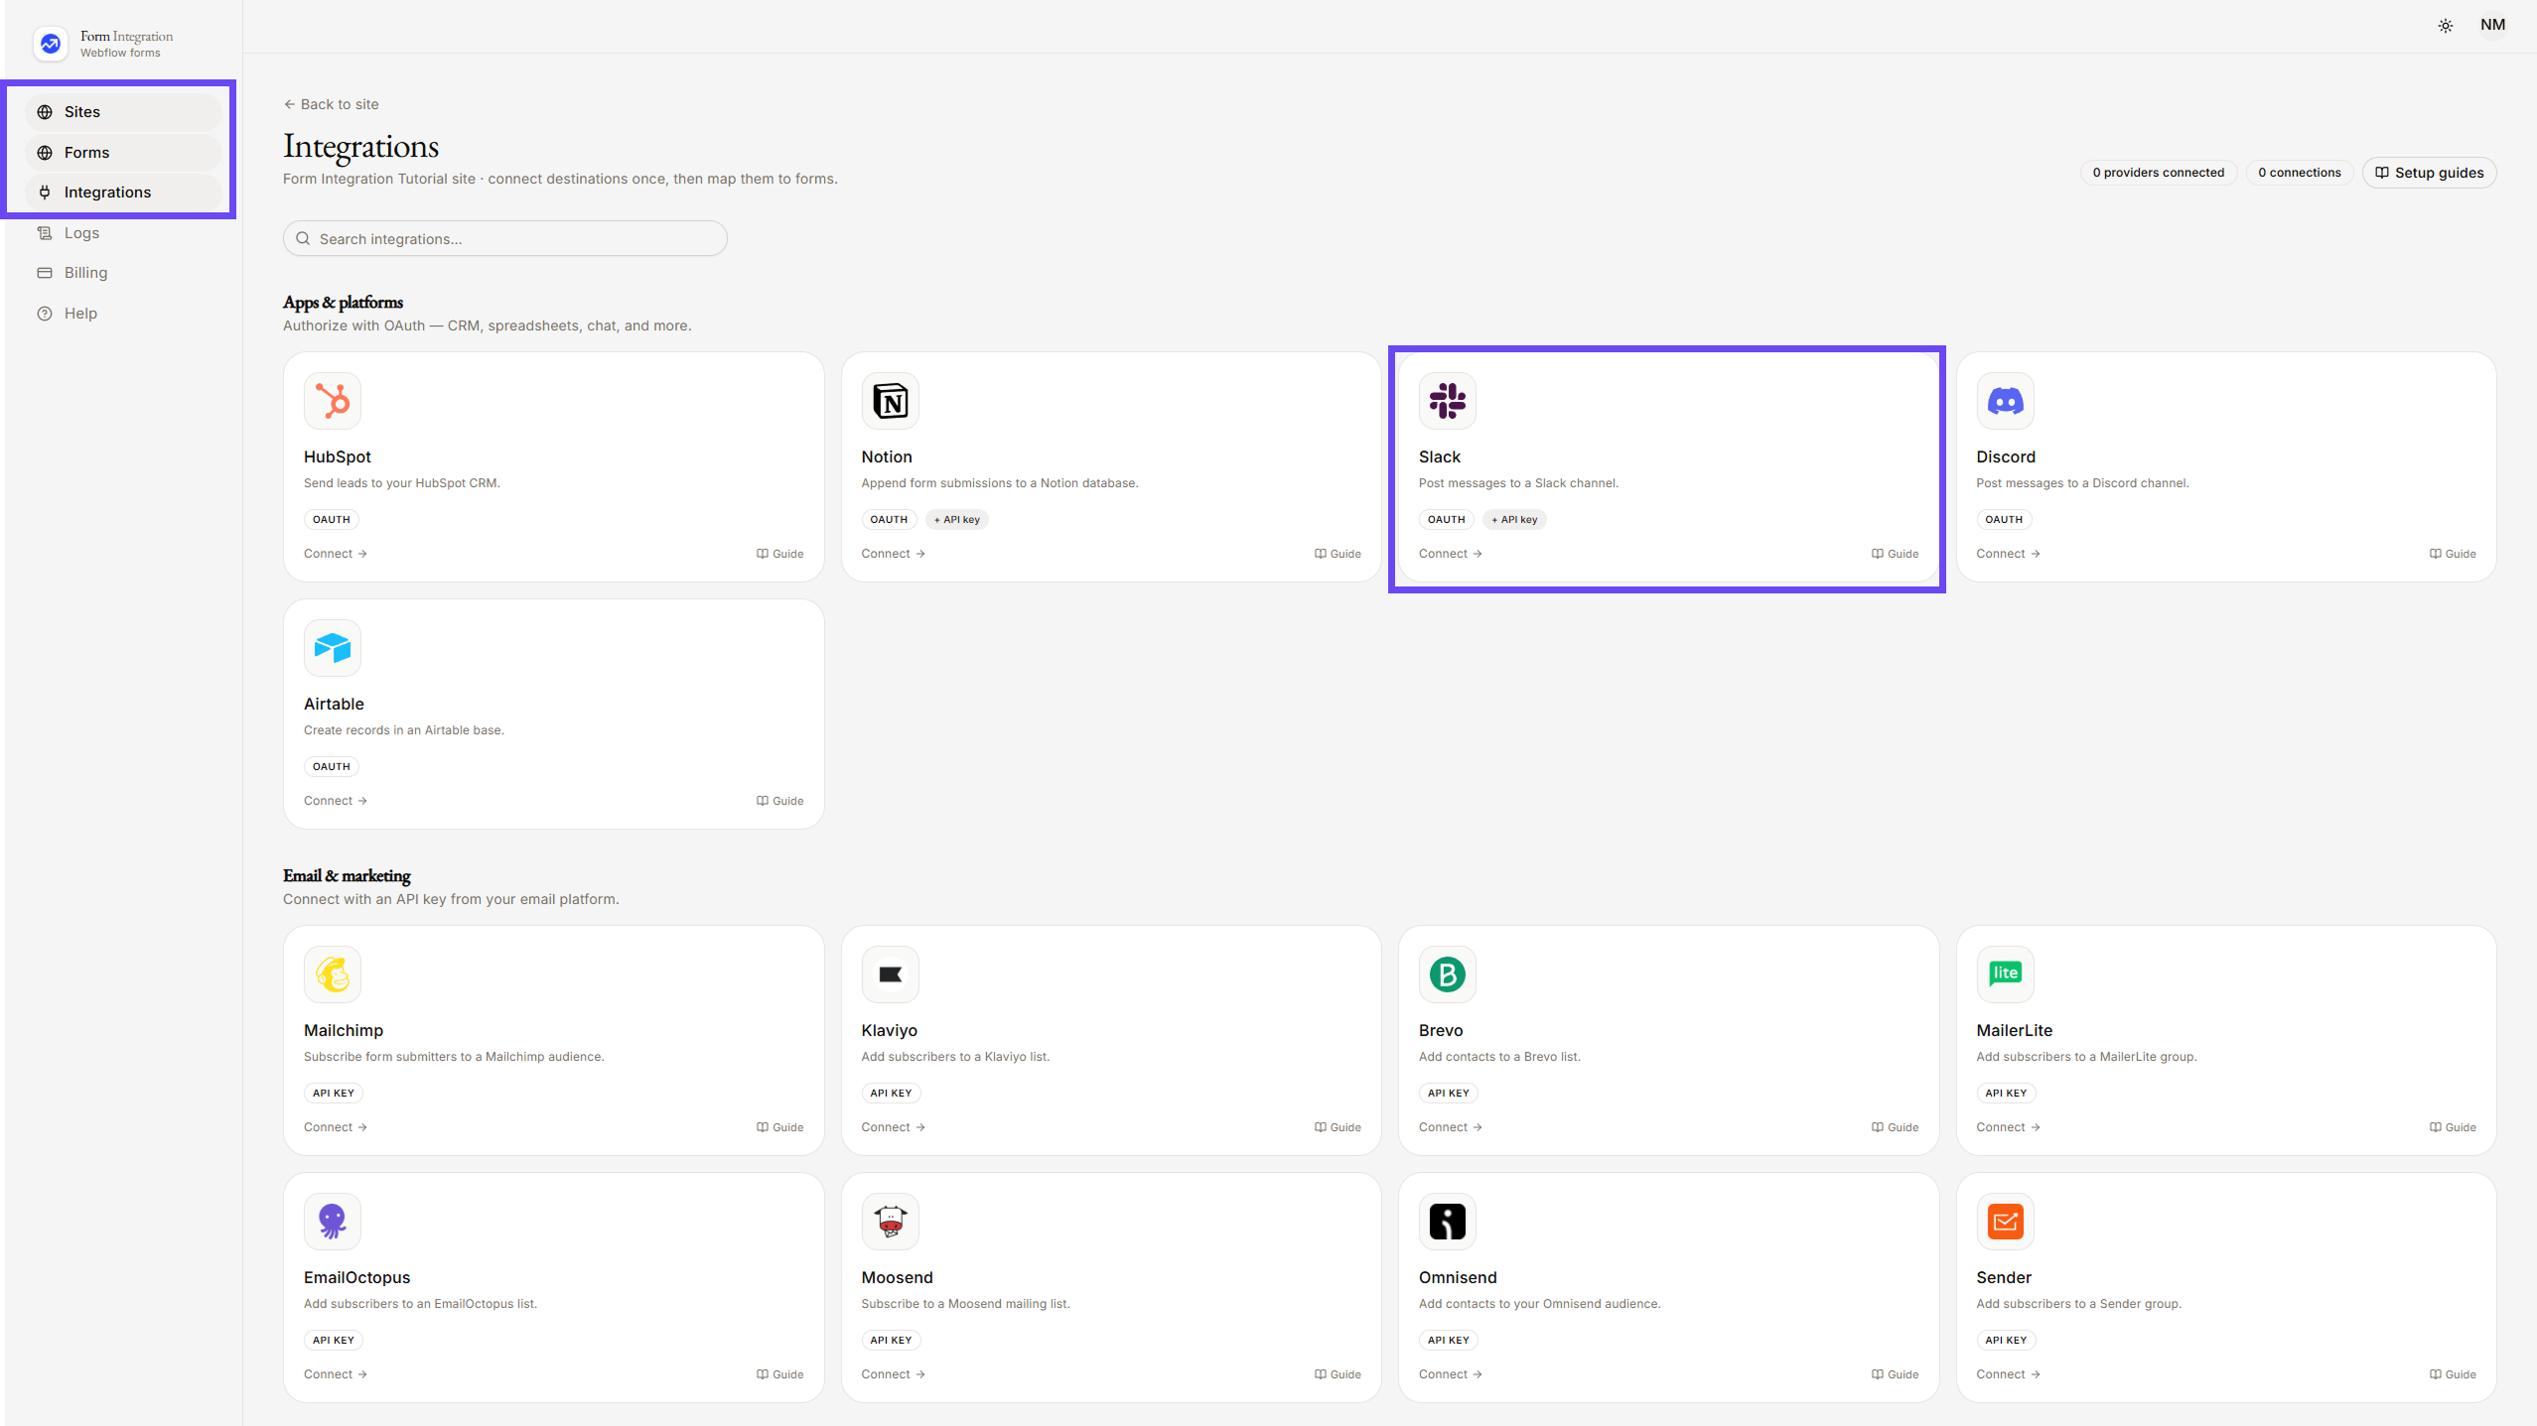Click the 0 providers connected badge
This screenshot has width=2537, height=1426.
tap(2158, 173)
